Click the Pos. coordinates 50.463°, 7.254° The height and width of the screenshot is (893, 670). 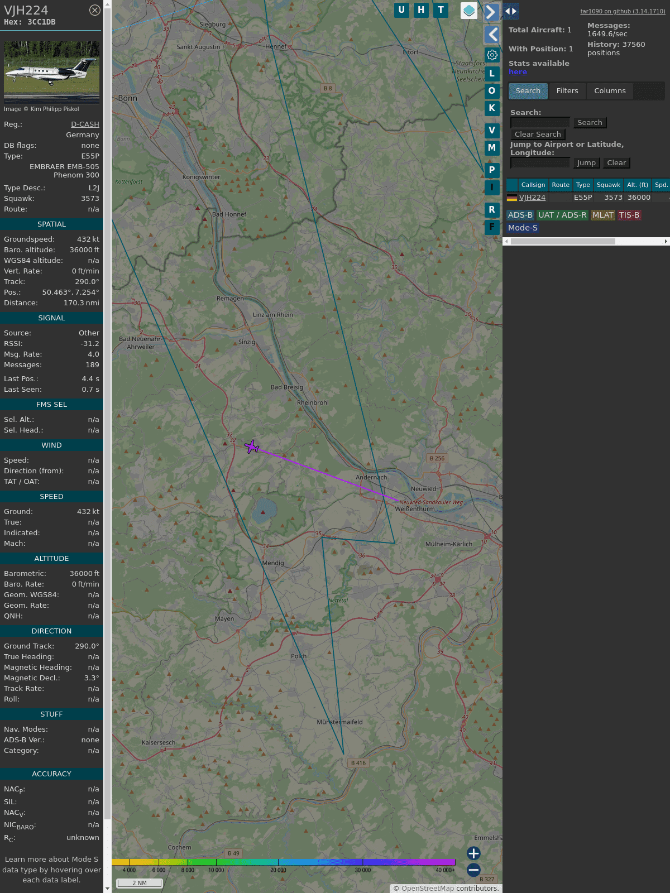(x=71, y=292)
